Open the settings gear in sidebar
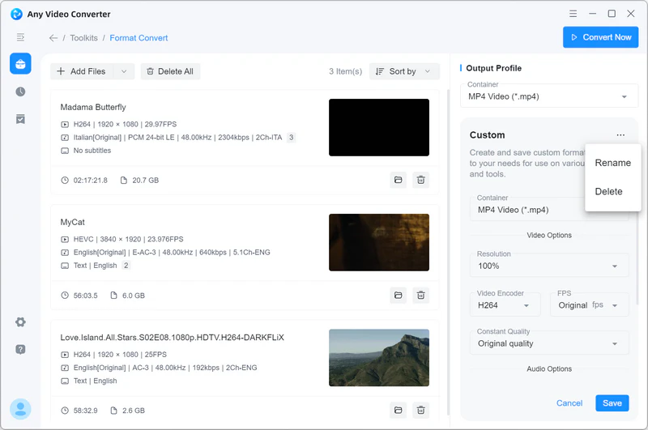The width and height of the screenshot is (648, 430). tap(20, 322)
